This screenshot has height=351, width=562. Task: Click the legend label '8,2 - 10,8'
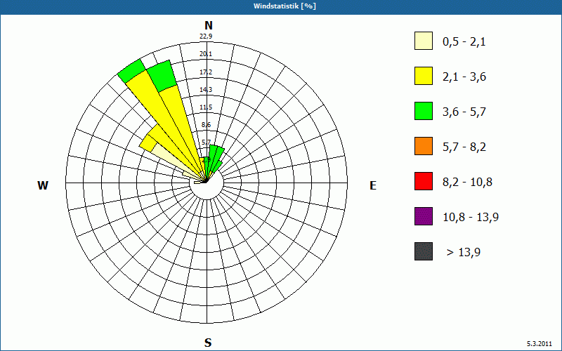point(467,183)
